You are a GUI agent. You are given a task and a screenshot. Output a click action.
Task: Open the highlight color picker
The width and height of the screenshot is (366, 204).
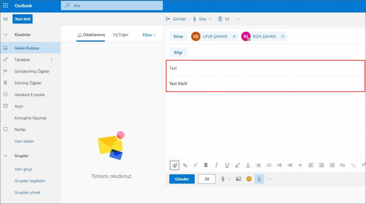click(237, 165)
